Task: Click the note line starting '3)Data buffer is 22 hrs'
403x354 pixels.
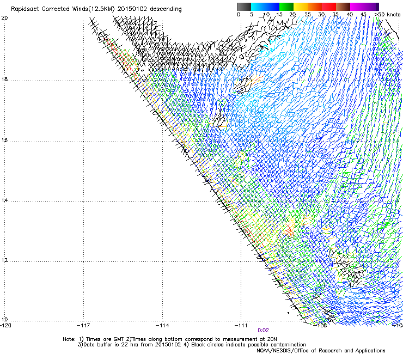Action: click(192, 345)
